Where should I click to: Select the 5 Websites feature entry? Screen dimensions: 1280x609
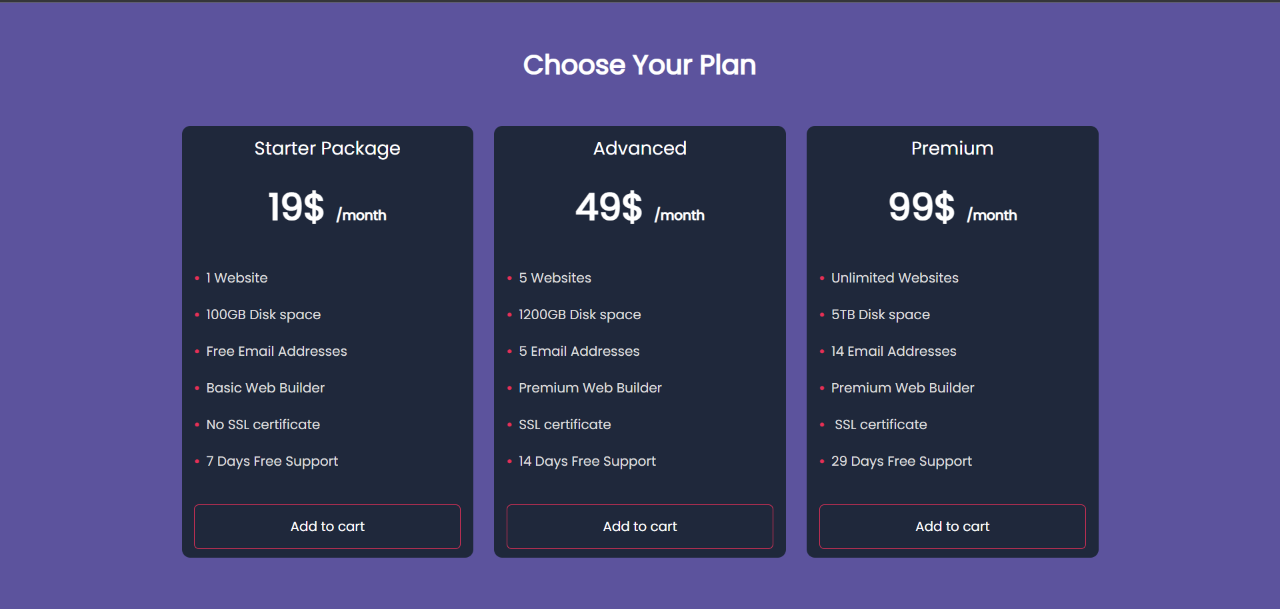pyautogui.click(x=555, y=278)
